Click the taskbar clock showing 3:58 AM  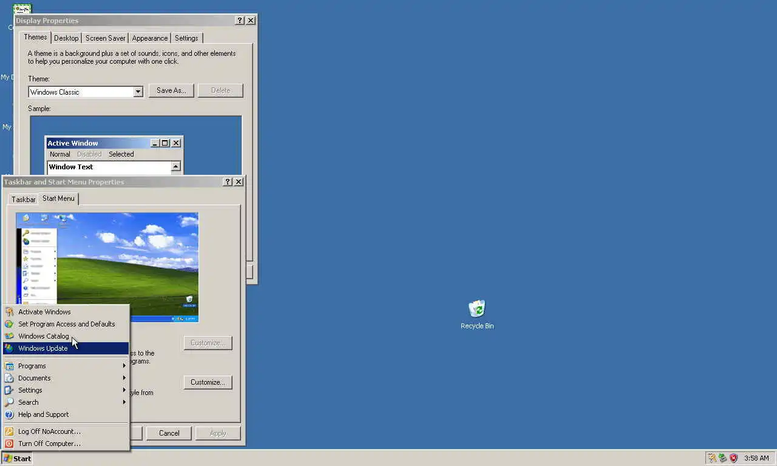[756, 458]
